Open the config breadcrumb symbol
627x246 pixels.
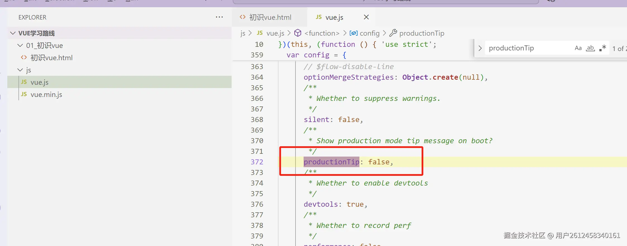(365, 33)
